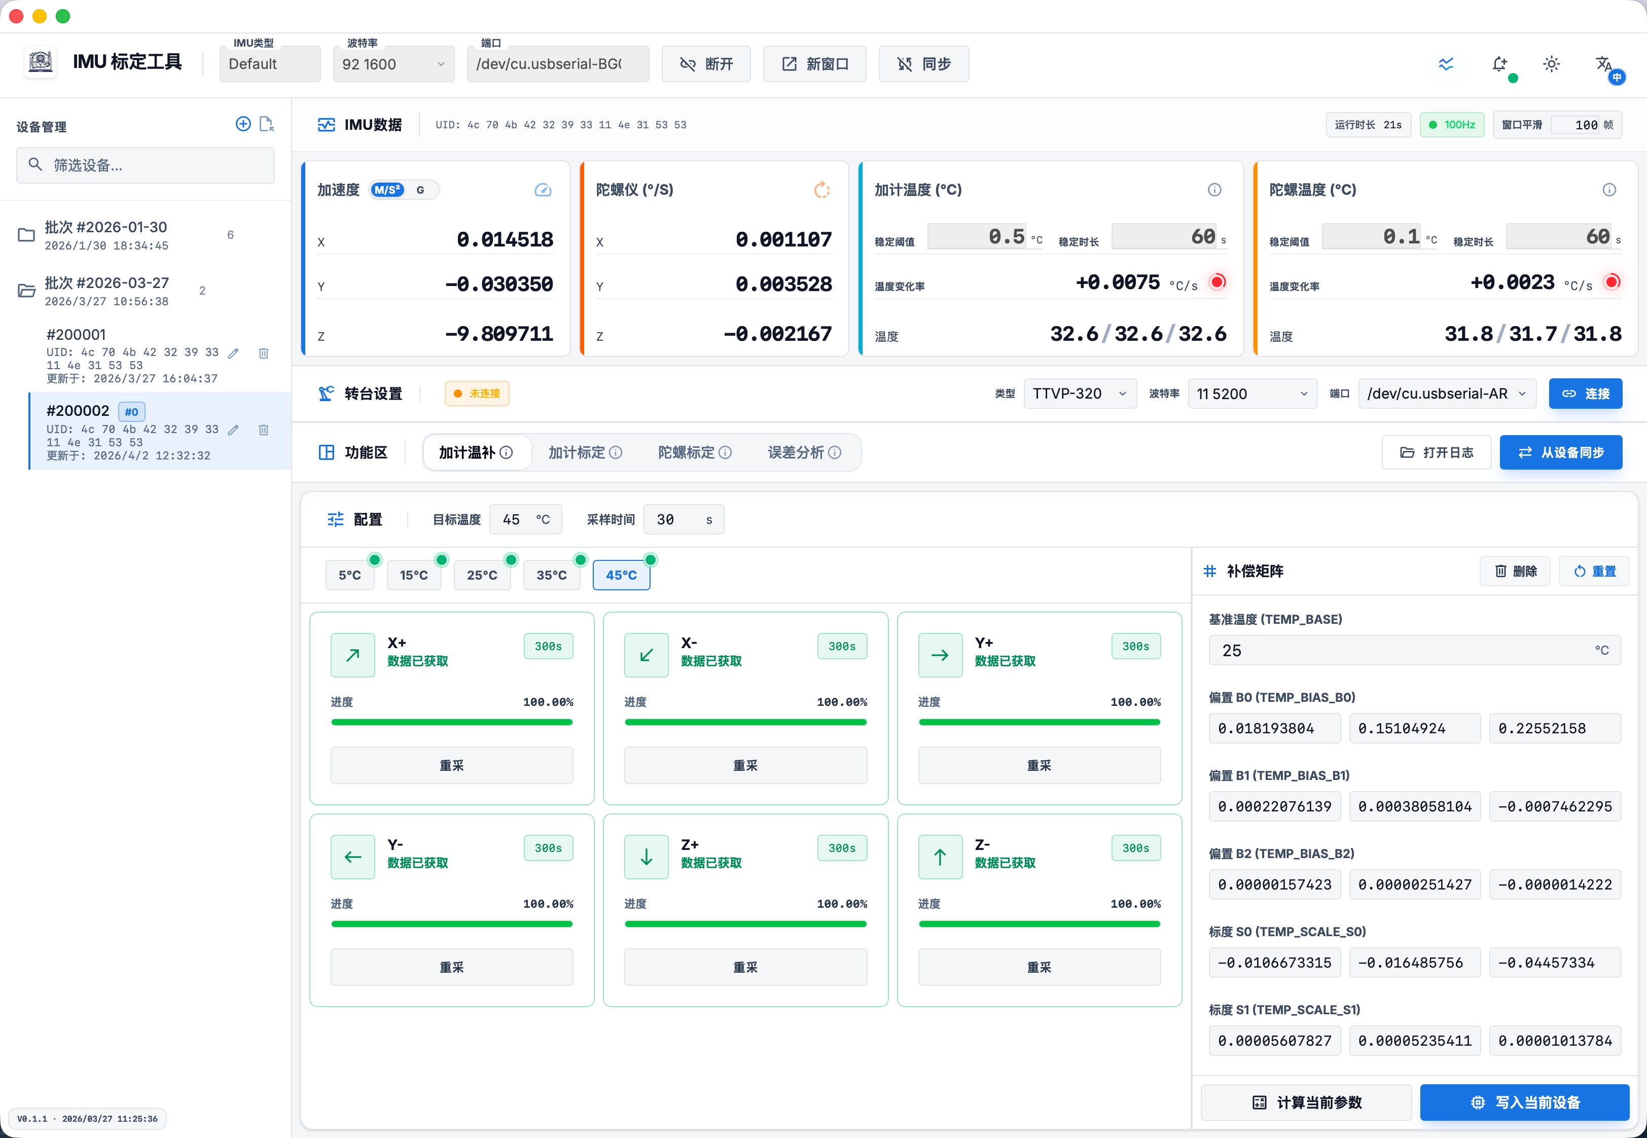
Task: Click the add device plus icon
Action: click(243, 124)
